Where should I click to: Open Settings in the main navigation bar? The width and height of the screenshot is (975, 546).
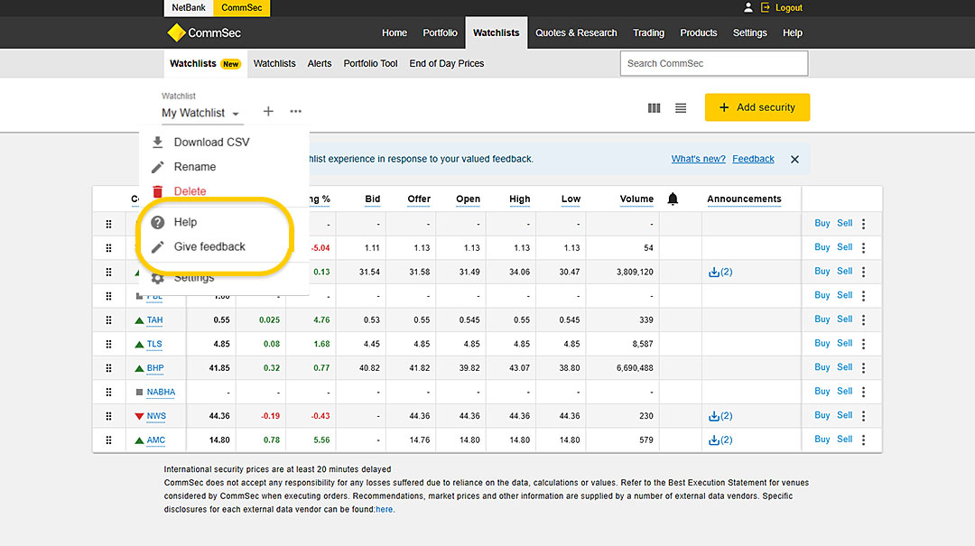click(750, 33)
